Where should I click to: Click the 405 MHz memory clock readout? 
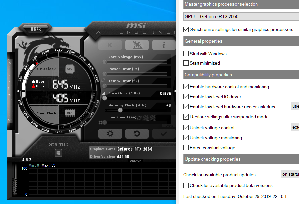[66, 98]
